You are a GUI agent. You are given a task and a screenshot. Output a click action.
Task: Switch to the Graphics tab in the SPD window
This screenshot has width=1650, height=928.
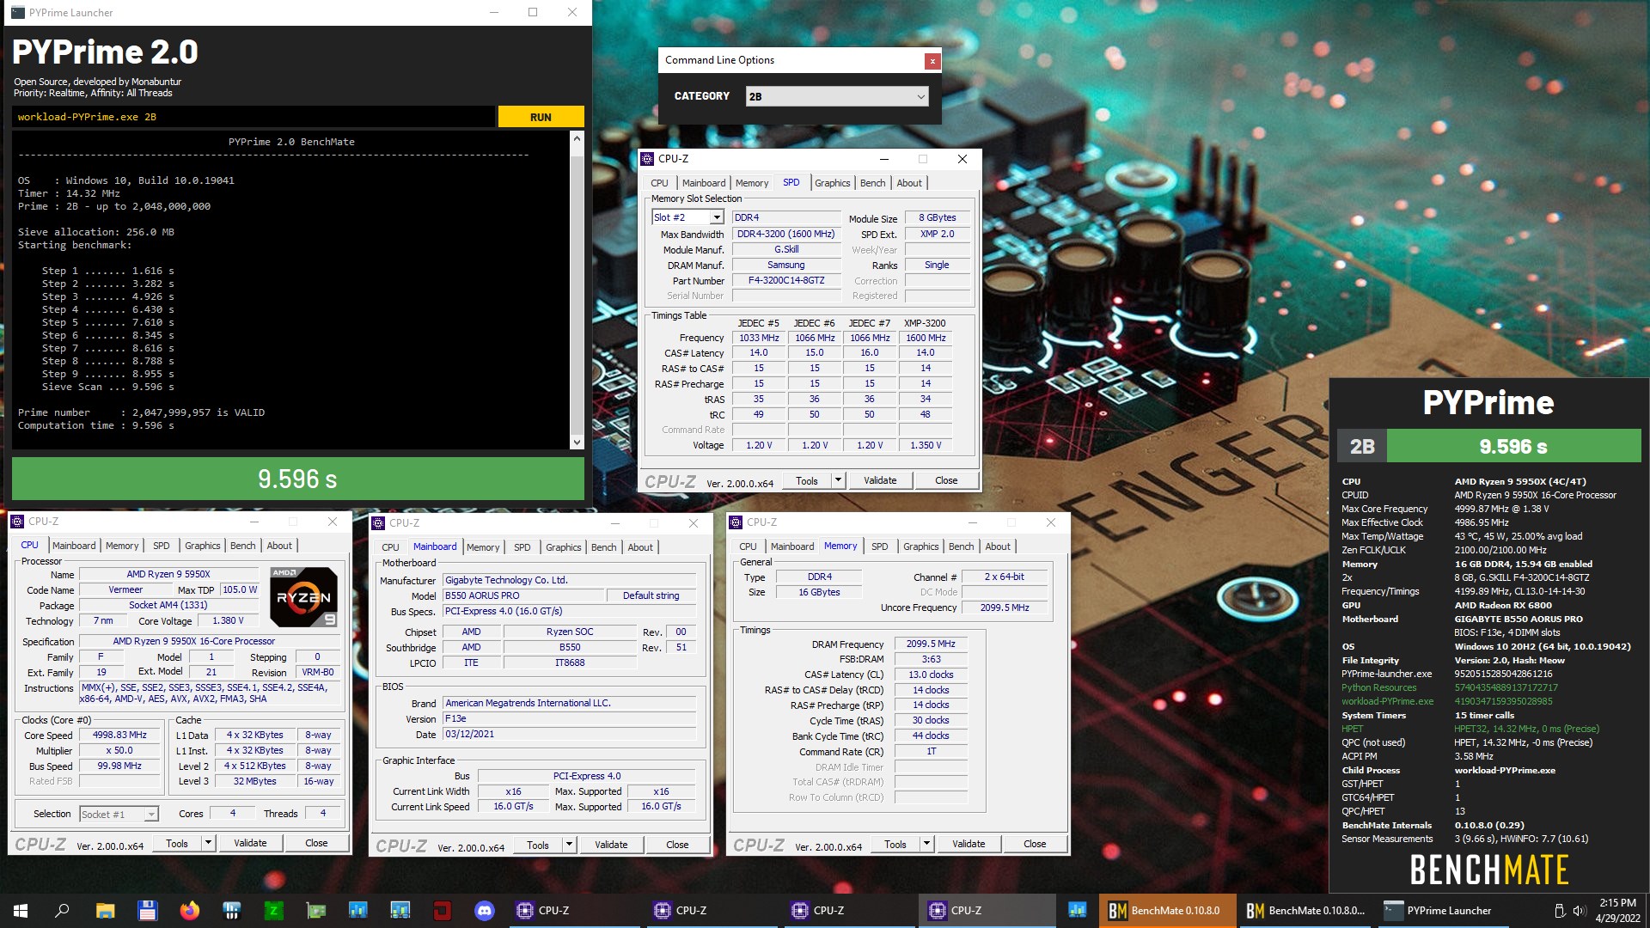pyautogui.click(x=832, y=182)
